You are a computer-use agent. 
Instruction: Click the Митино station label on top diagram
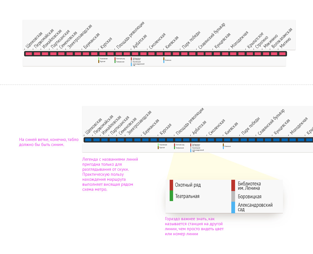285,43
